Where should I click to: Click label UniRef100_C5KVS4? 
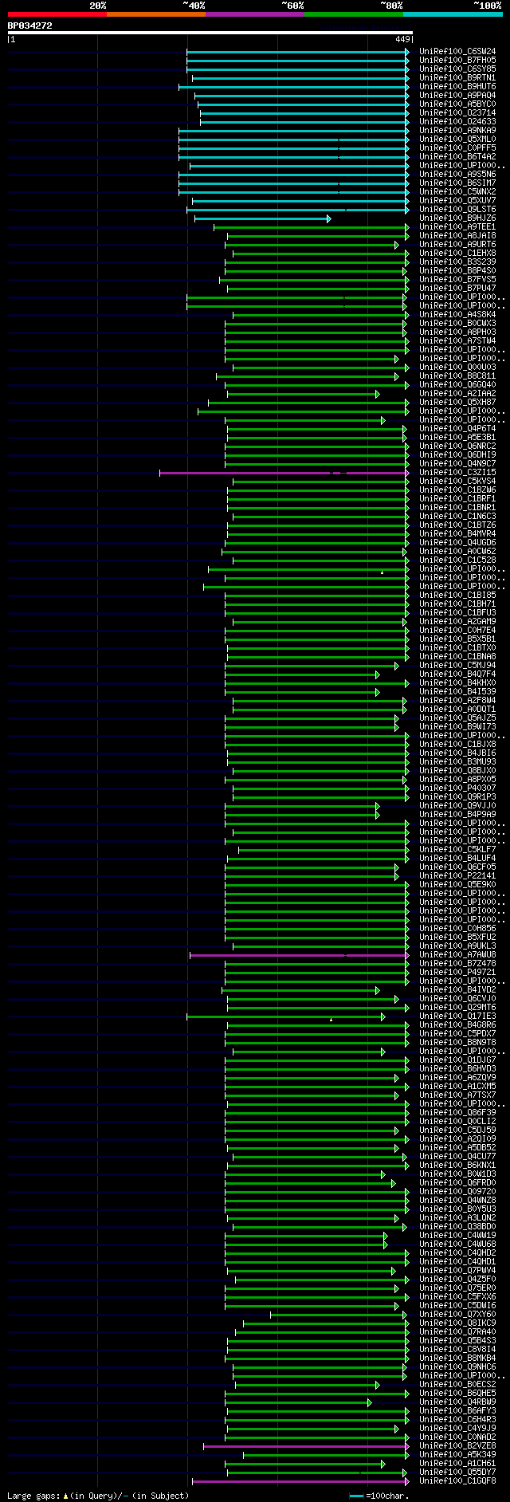457,482
